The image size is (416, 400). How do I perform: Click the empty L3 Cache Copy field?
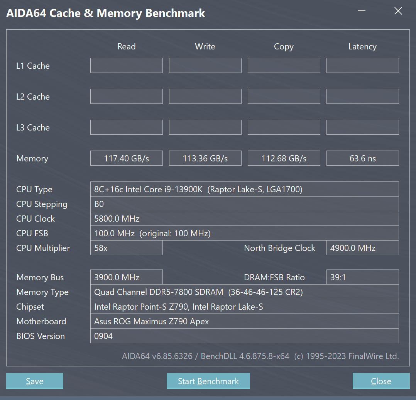[284, 127]
